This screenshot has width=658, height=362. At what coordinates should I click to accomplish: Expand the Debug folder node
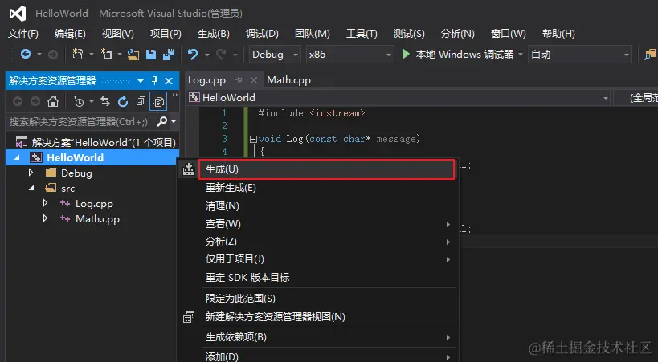(31, 173)
